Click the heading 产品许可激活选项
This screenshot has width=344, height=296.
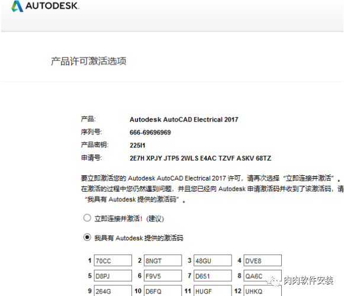89,61
